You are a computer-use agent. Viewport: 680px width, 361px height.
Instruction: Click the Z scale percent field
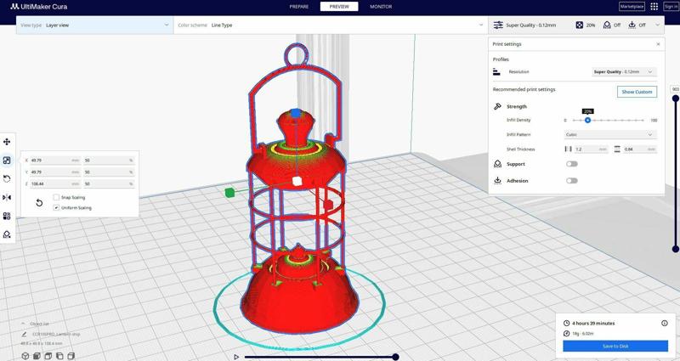click(x=109, y=183)
